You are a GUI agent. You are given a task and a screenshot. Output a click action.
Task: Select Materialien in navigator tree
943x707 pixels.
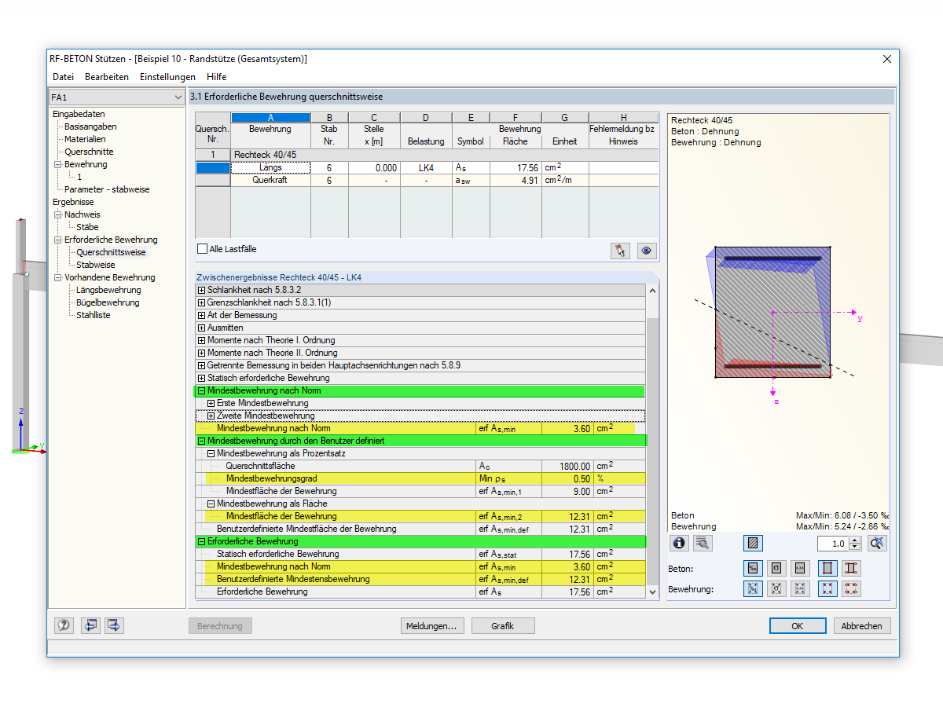(85, 139)
